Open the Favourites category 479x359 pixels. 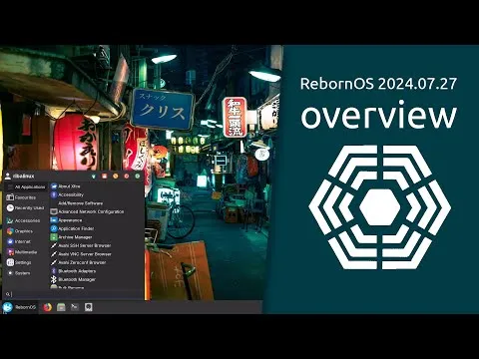(21, 197)
